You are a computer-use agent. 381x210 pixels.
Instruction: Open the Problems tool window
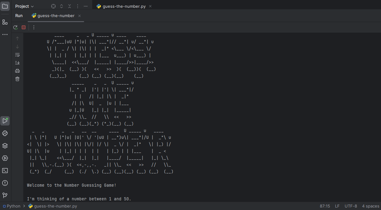pos(5,183)
